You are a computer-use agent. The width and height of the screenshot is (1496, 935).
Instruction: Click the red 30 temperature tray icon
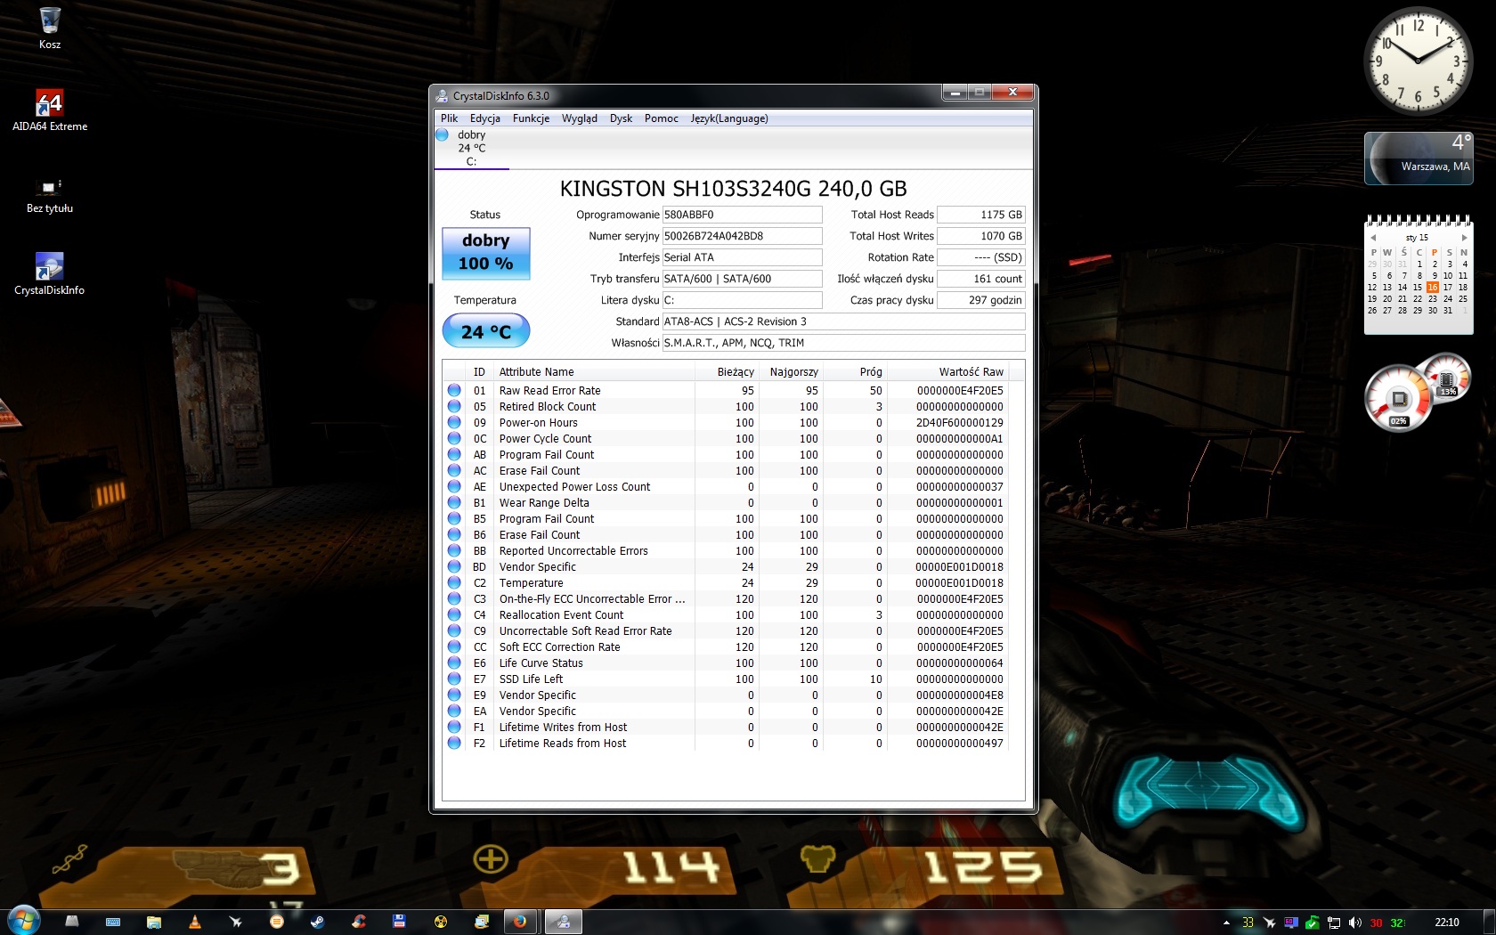coord(1377,923)
